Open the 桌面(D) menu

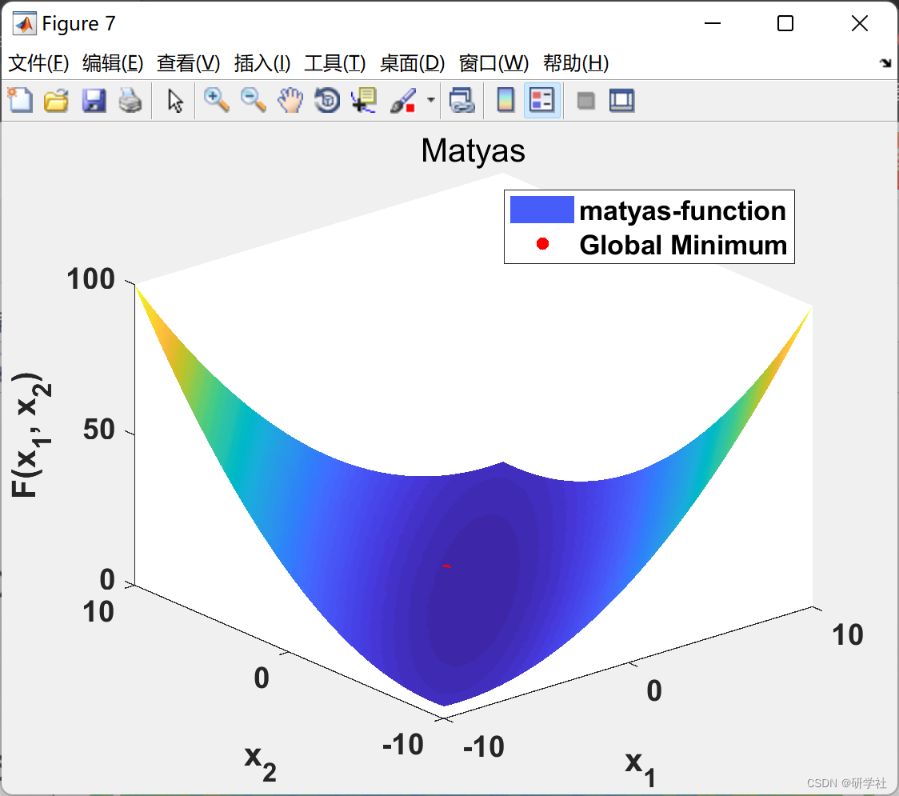pos(412,63)
